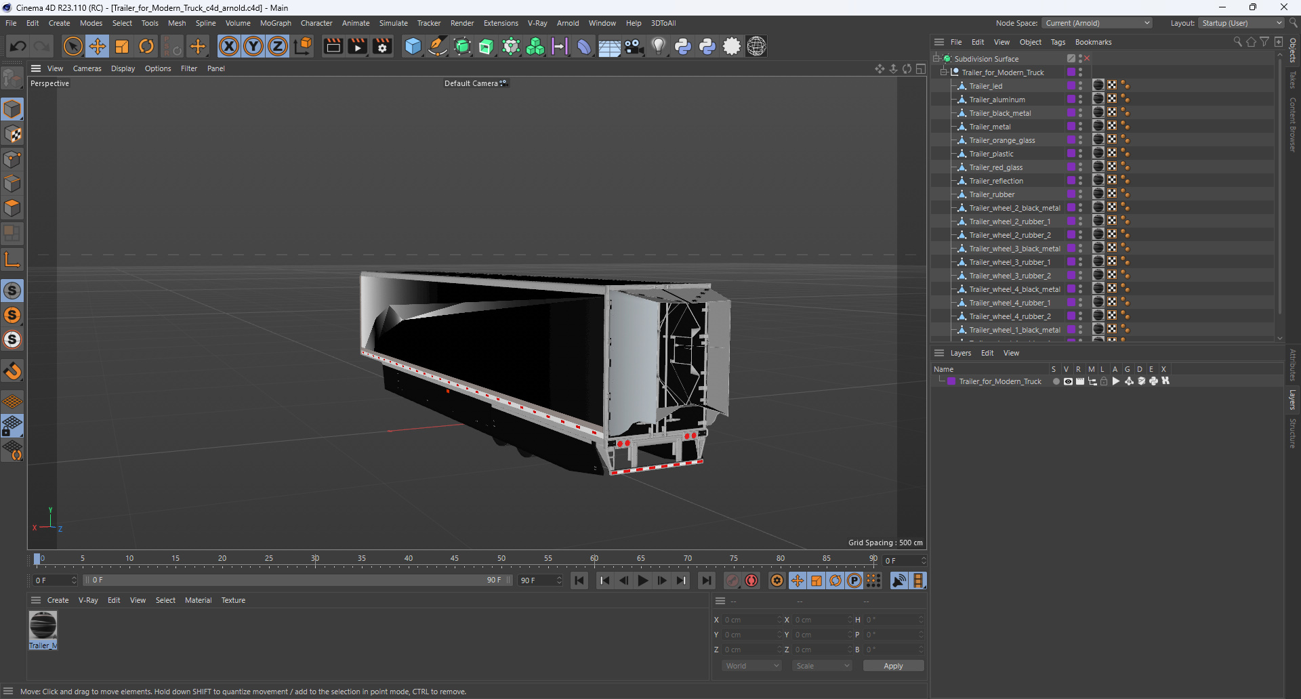Select Trailer_orange_glass object
The width and height of the screenshot is (1301, 699).
[1002, 140]
